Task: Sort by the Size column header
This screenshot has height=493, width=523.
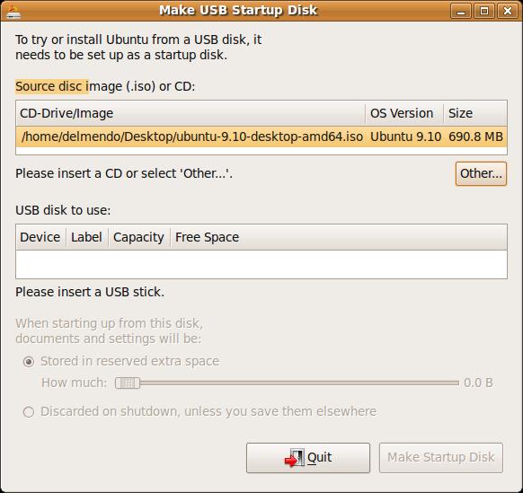Action: pyautogui.click(x=475, y=113)
